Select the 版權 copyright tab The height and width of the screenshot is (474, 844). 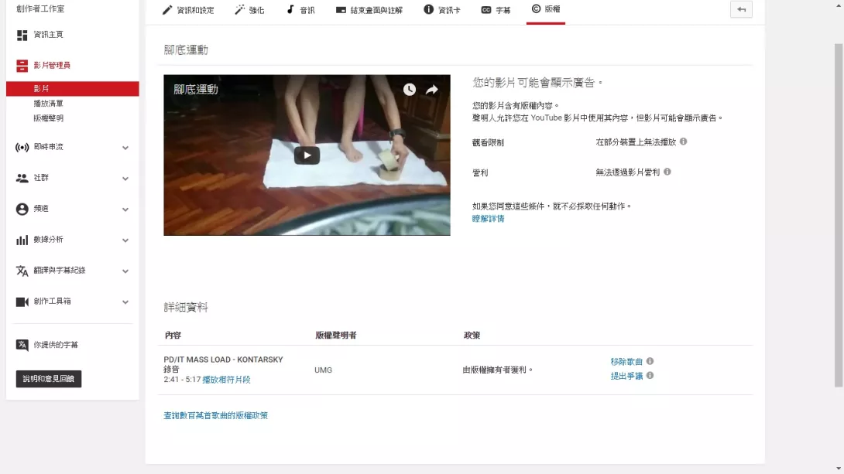tap(546, 10)
